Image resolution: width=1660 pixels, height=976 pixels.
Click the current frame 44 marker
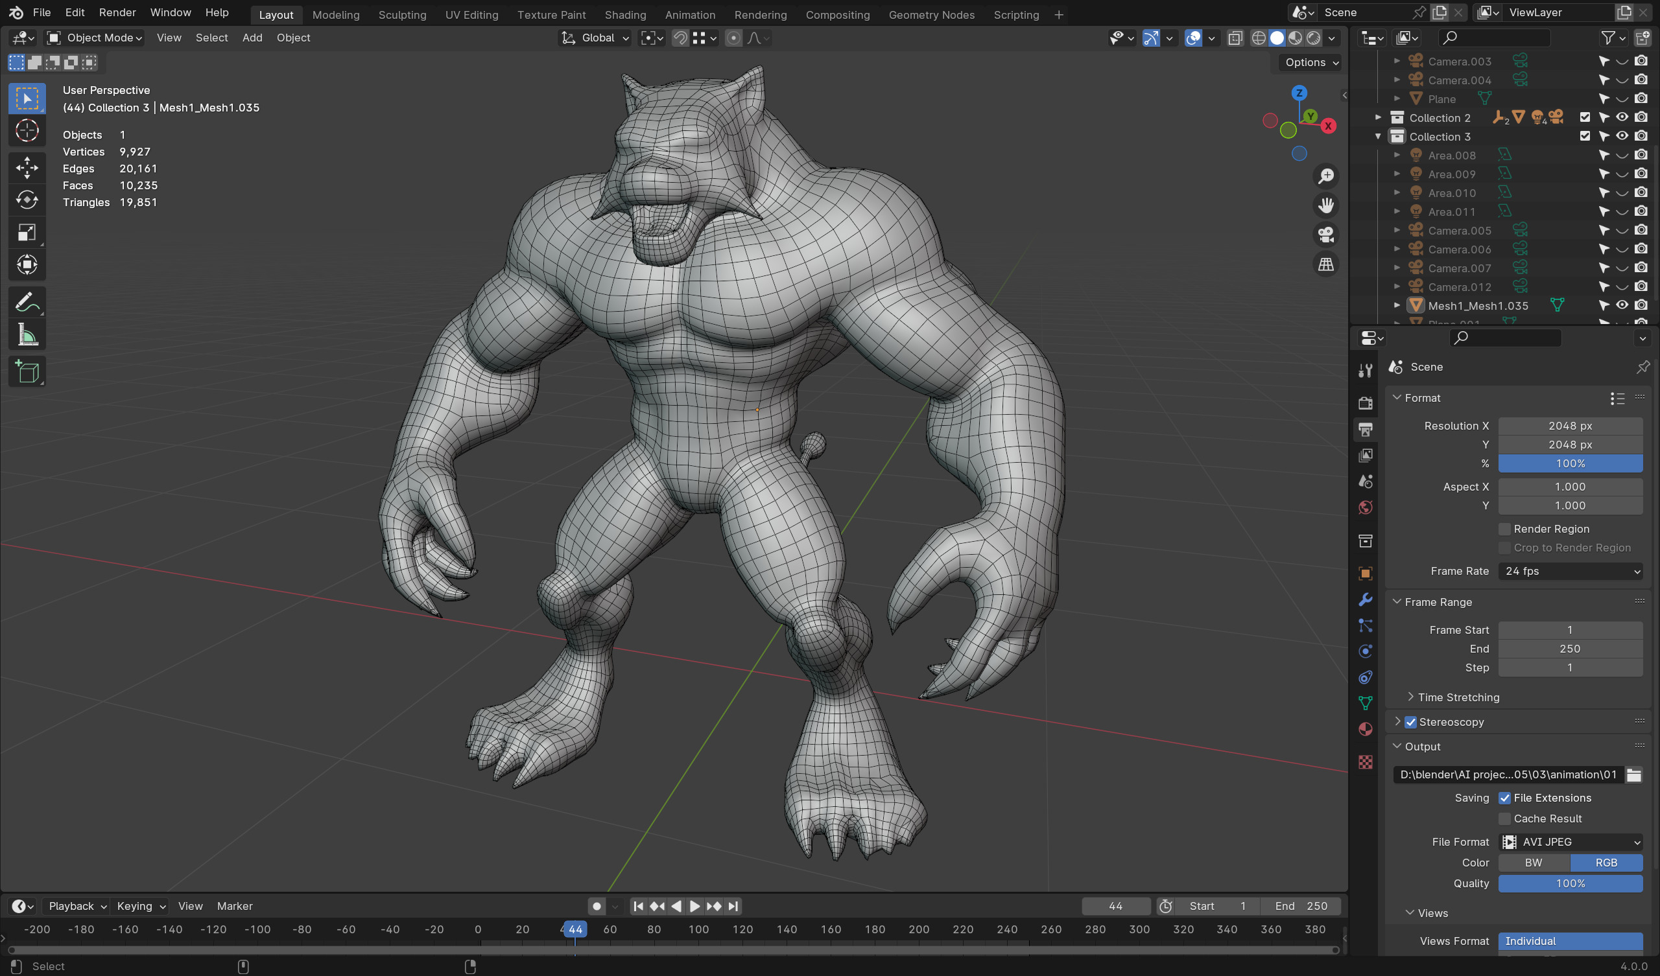coord(575,929)
